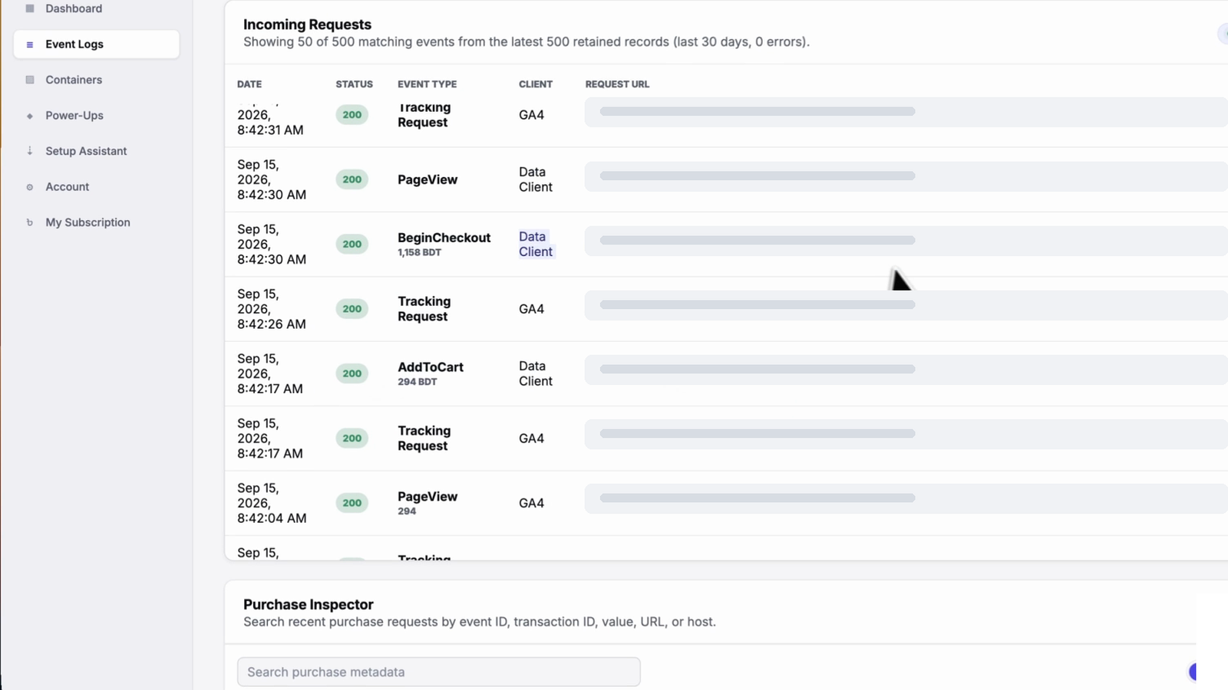This screenshot has width=1228, height=690.
Task: Click the Account circle icon
Action: click(30, 187)
